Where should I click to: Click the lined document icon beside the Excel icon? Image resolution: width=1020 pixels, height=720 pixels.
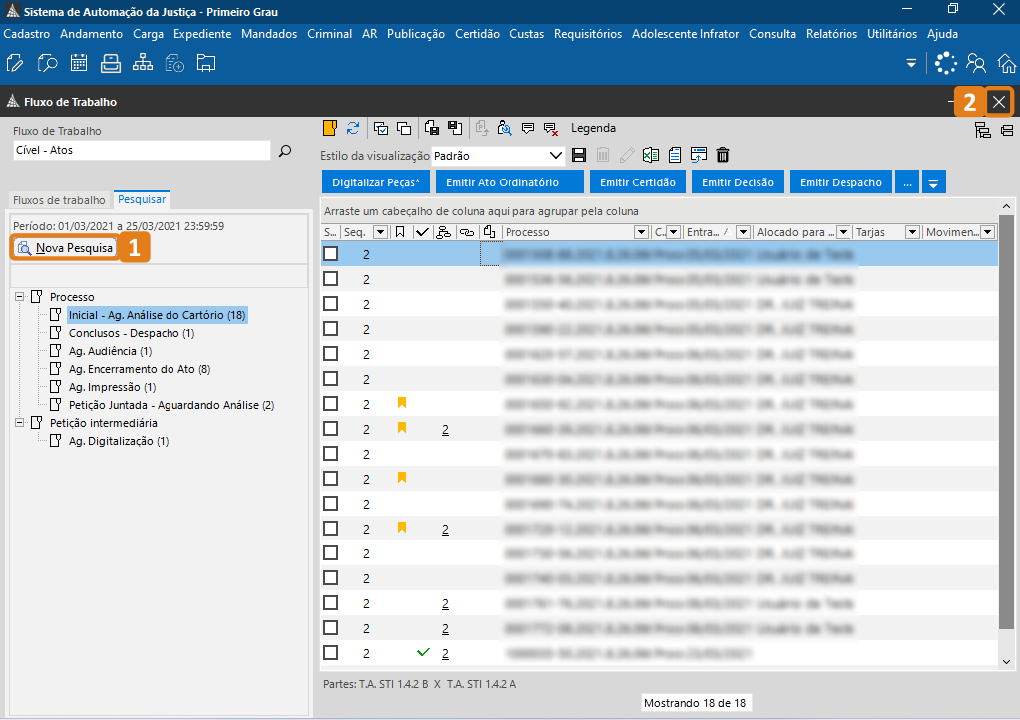675,155
